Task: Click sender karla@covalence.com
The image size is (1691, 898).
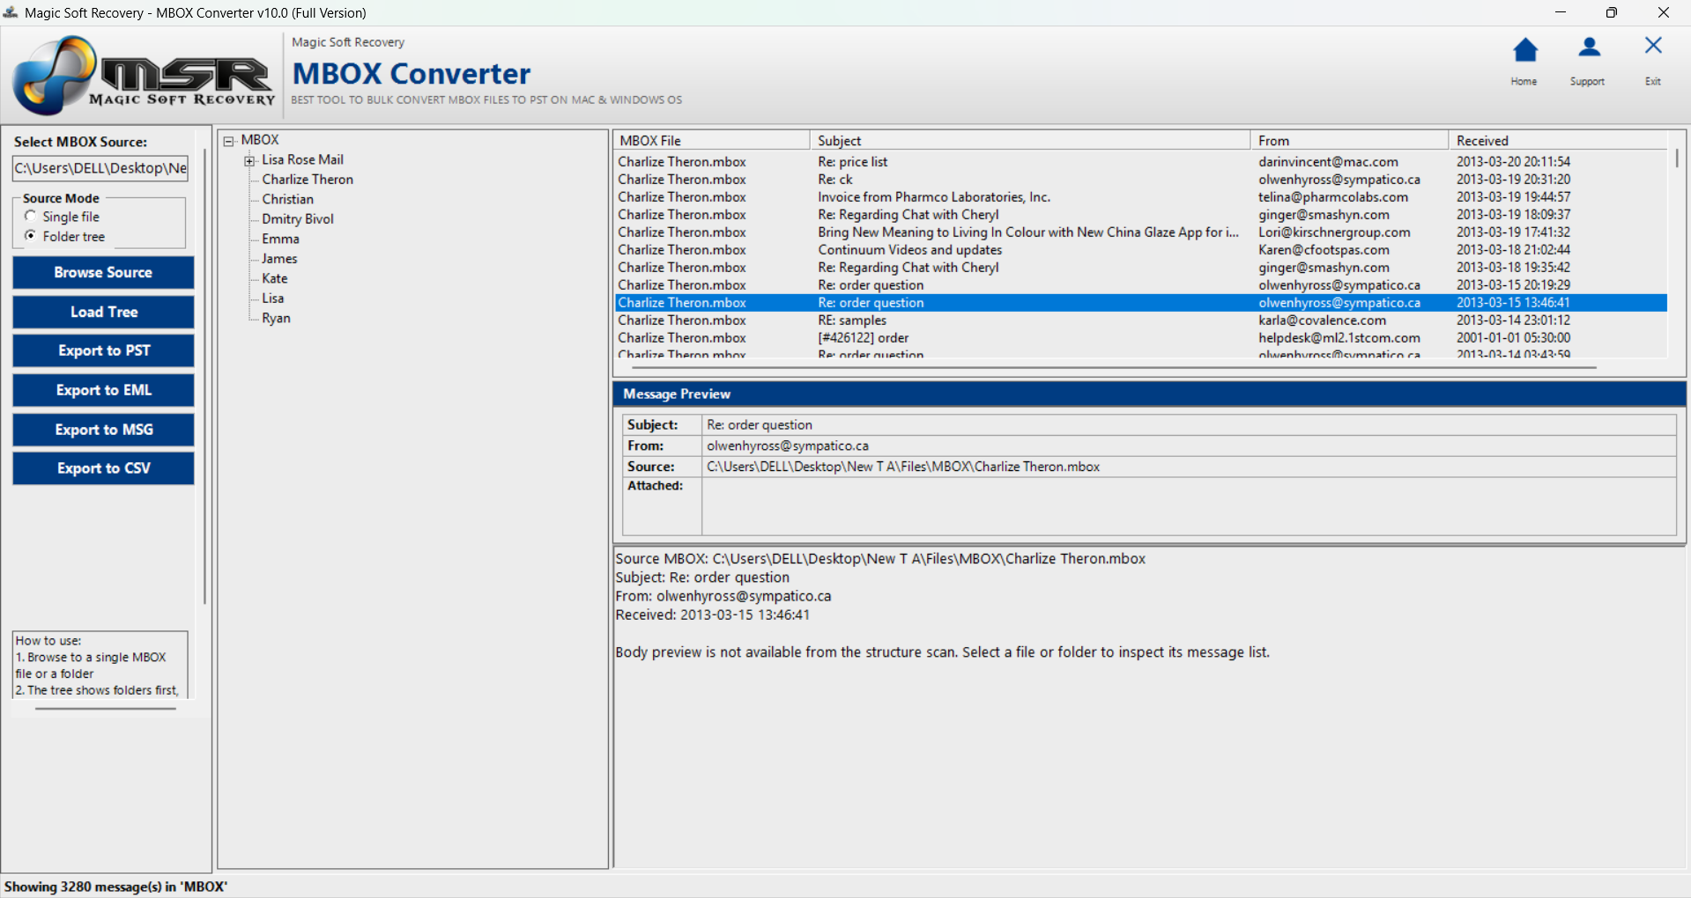Action: [x=1322, y=320]
